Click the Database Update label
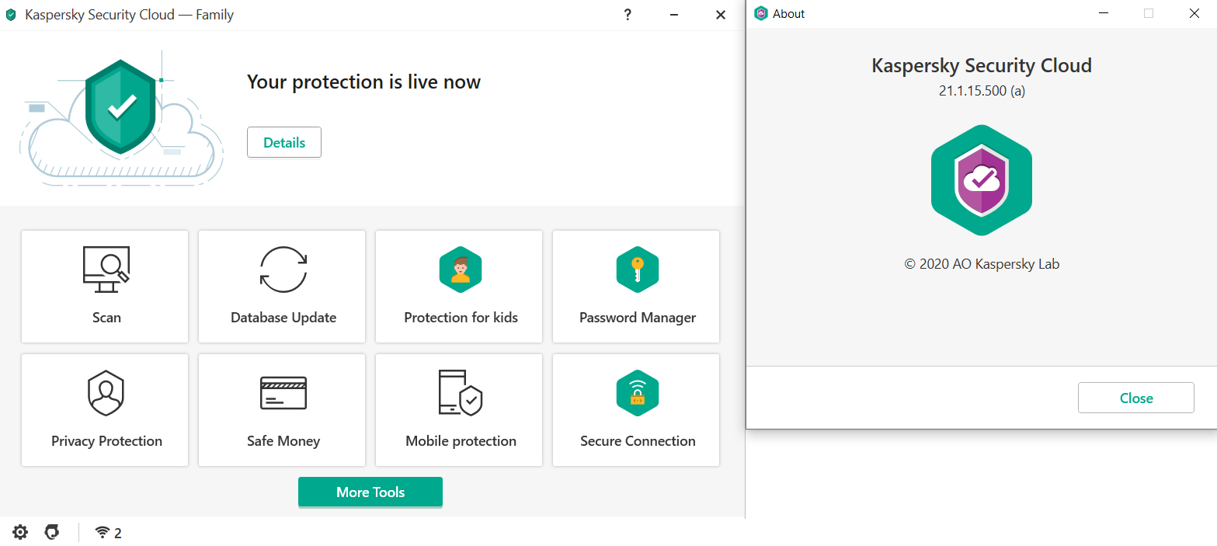 point(283,317)
